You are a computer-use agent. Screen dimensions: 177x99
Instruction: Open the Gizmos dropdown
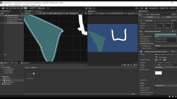pos(74,13)
